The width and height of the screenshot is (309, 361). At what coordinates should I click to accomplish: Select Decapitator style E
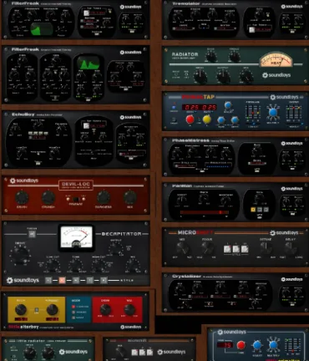pos(62,280)
